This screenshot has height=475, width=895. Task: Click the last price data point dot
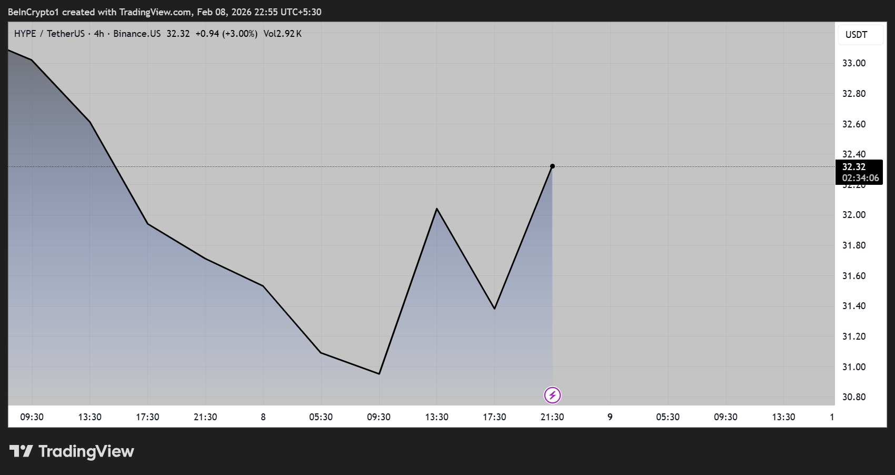point(552,166)
